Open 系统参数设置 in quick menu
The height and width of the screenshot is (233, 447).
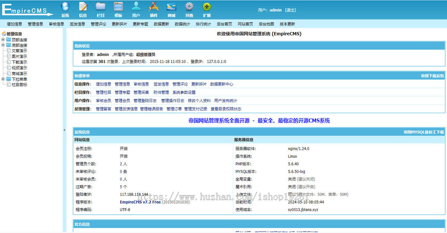[184, 92]
